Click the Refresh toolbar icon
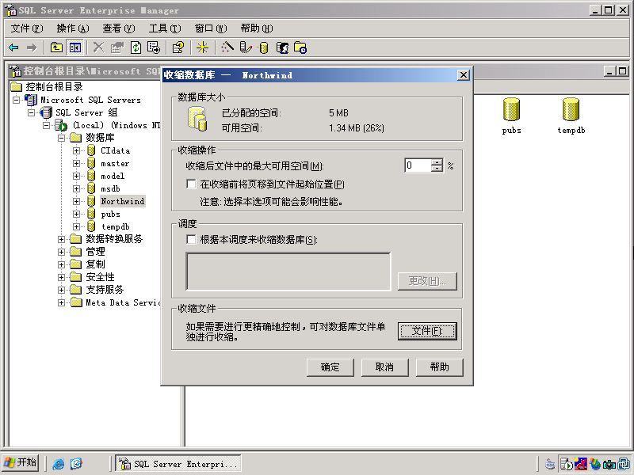634x475 pixels. click(x=136, y=47)
